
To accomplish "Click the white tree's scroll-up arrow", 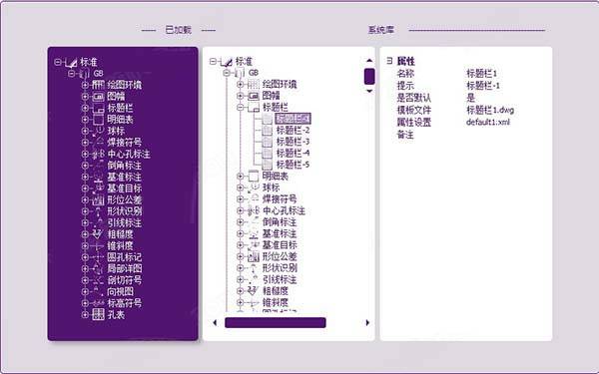I will click(369, 60).
